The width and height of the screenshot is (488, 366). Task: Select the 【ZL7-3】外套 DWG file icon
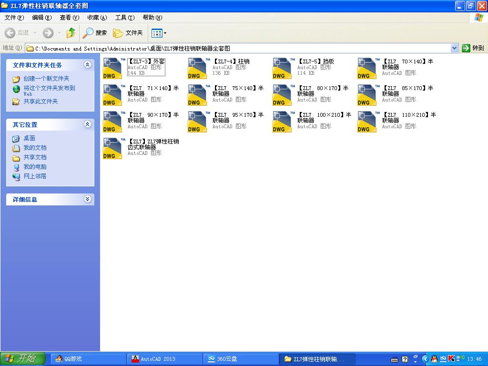112,69
